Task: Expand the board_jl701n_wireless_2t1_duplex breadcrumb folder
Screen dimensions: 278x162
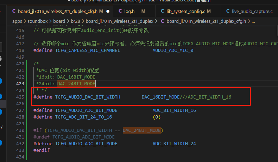Action: tap(120, 21)
